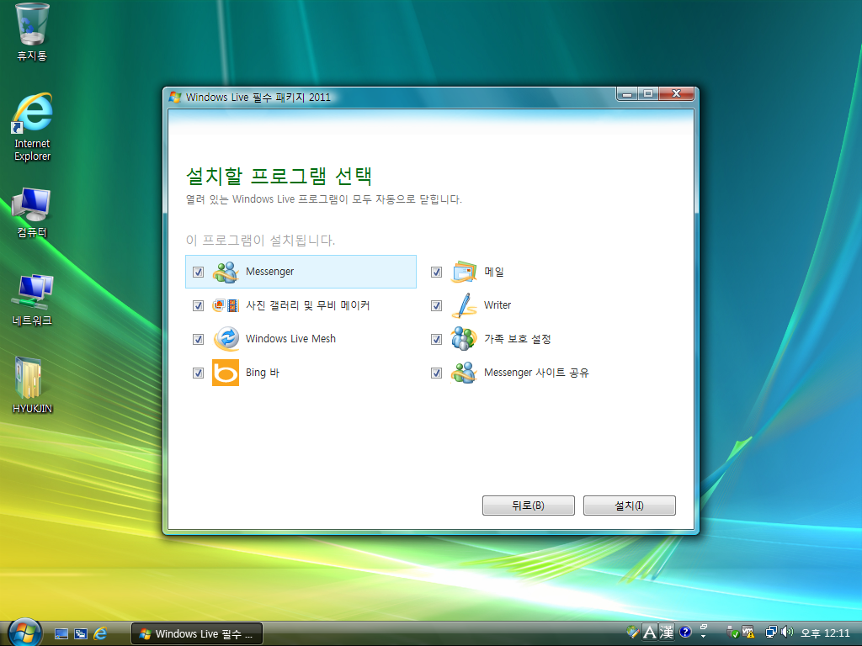Toggle the IME A input mode icon

coord(650,633)
